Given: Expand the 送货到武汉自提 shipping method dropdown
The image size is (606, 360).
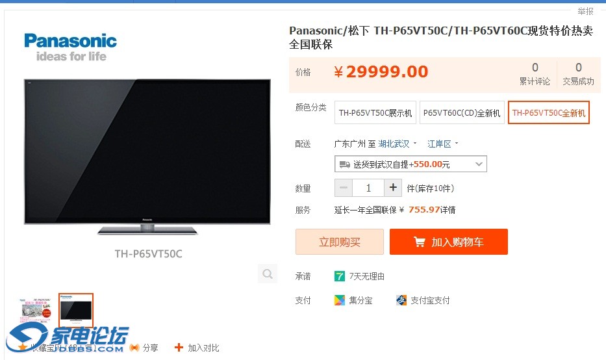Looking at the screenshot, I should click(410, 164).
